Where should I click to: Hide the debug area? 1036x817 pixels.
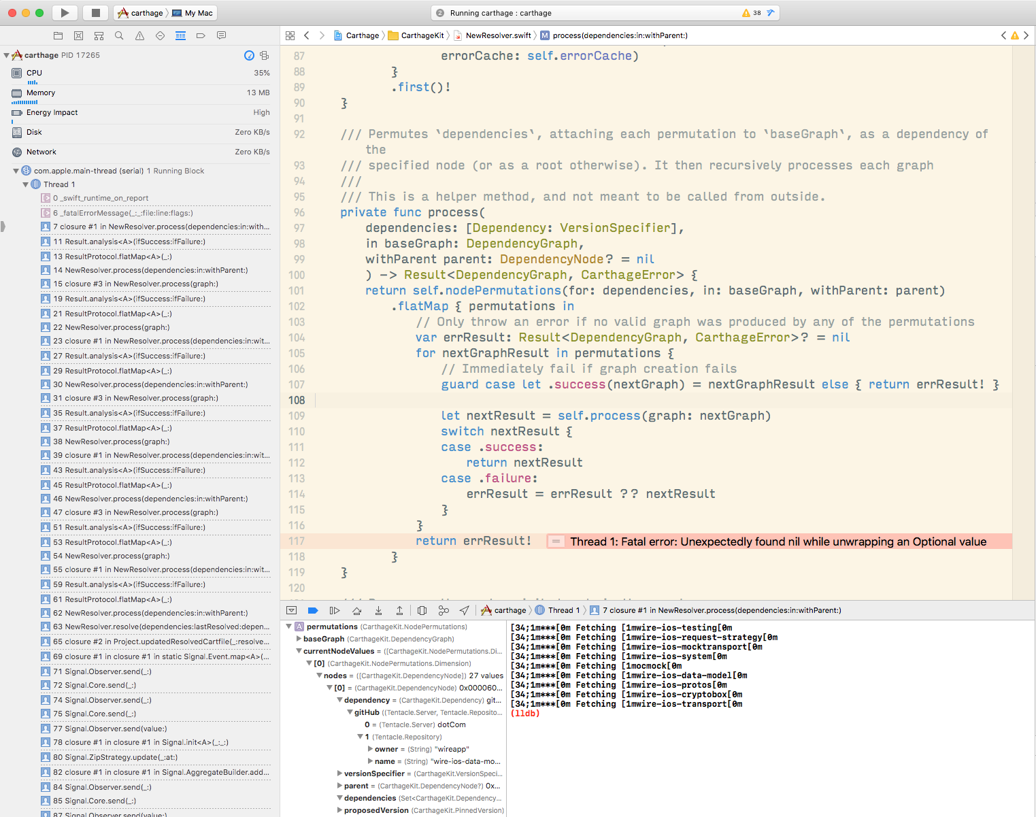(x=292, y=610)
